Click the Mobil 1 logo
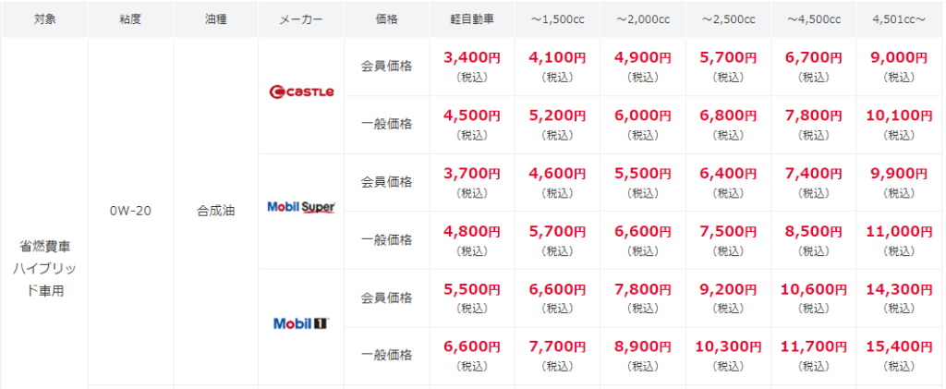 coord(301,323)
